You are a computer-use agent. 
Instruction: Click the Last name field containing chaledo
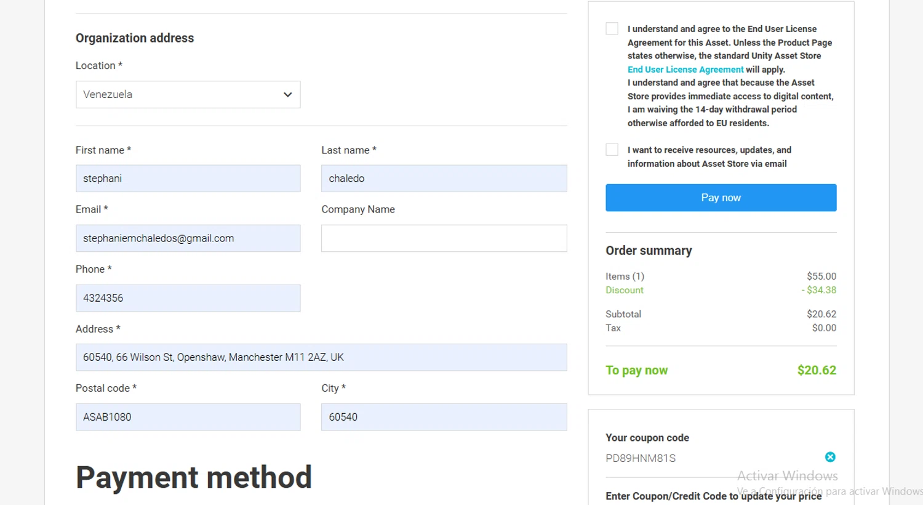(444, 178)
